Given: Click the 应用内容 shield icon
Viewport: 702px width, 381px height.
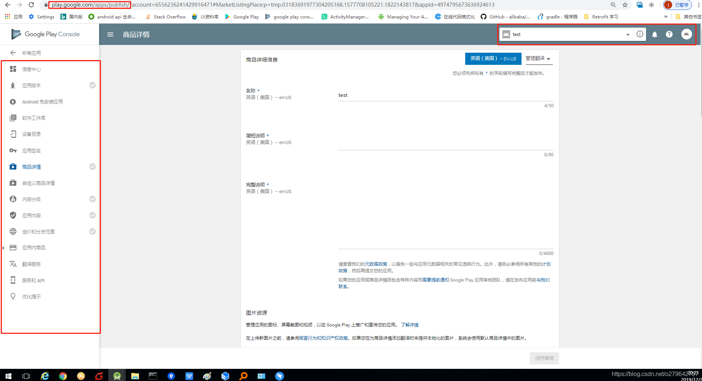Looking at the screenshot, I should pyautogui.click(x=13, y=215).
